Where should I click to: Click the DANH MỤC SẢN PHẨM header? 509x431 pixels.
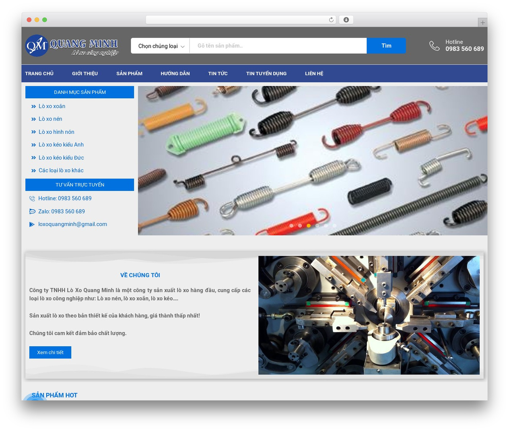(x=80, y=92)
